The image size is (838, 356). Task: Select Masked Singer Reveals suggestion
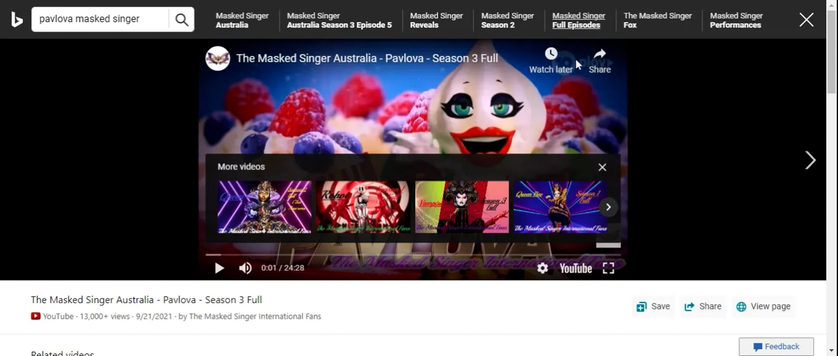tap(436, 20)
